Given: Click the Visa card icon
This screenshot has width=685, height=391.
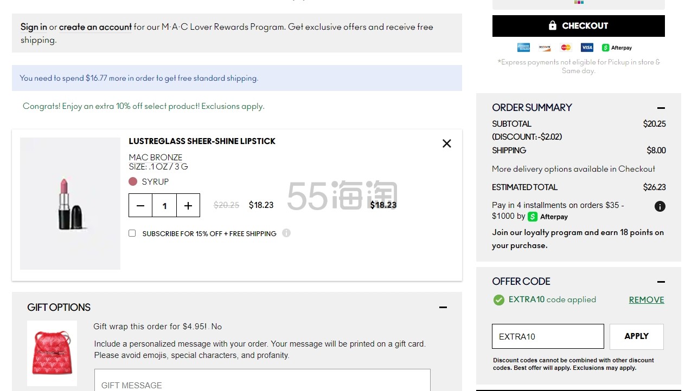Looking at the screenshot, I should 586,48.
